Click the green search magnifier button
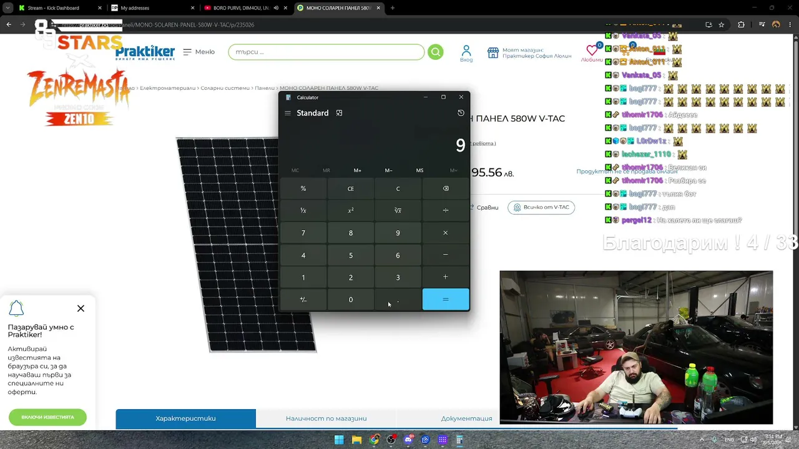This screenshot has height=449, width=799. pyautogui.click(x=436, y=52)
